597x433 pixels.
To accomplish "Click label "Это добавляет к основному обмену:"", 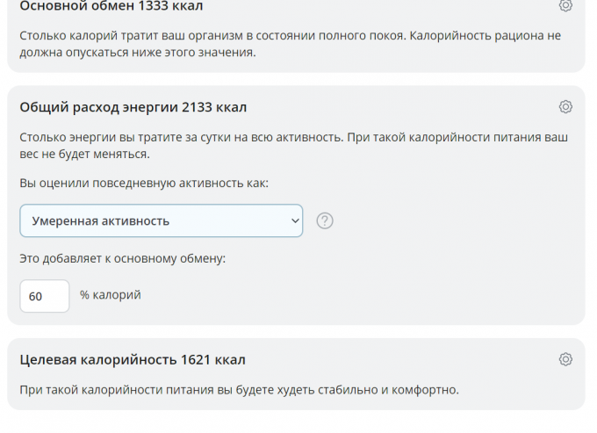I will tap(122, 258).
